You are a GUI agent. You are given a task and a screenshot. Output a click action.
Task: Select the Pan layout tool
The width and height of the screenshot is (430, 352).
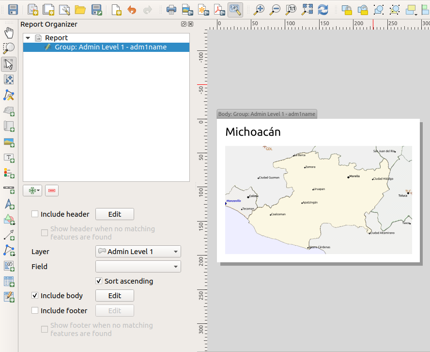(9, 32)
